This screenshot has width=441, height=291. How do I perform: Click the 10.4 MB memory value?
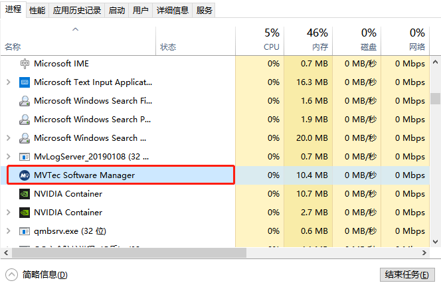(312, 175)
